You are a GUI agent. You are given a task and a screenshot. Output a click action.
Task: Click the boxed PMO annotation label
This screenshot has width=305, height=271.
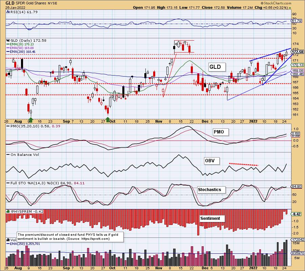tap(221, 132)
